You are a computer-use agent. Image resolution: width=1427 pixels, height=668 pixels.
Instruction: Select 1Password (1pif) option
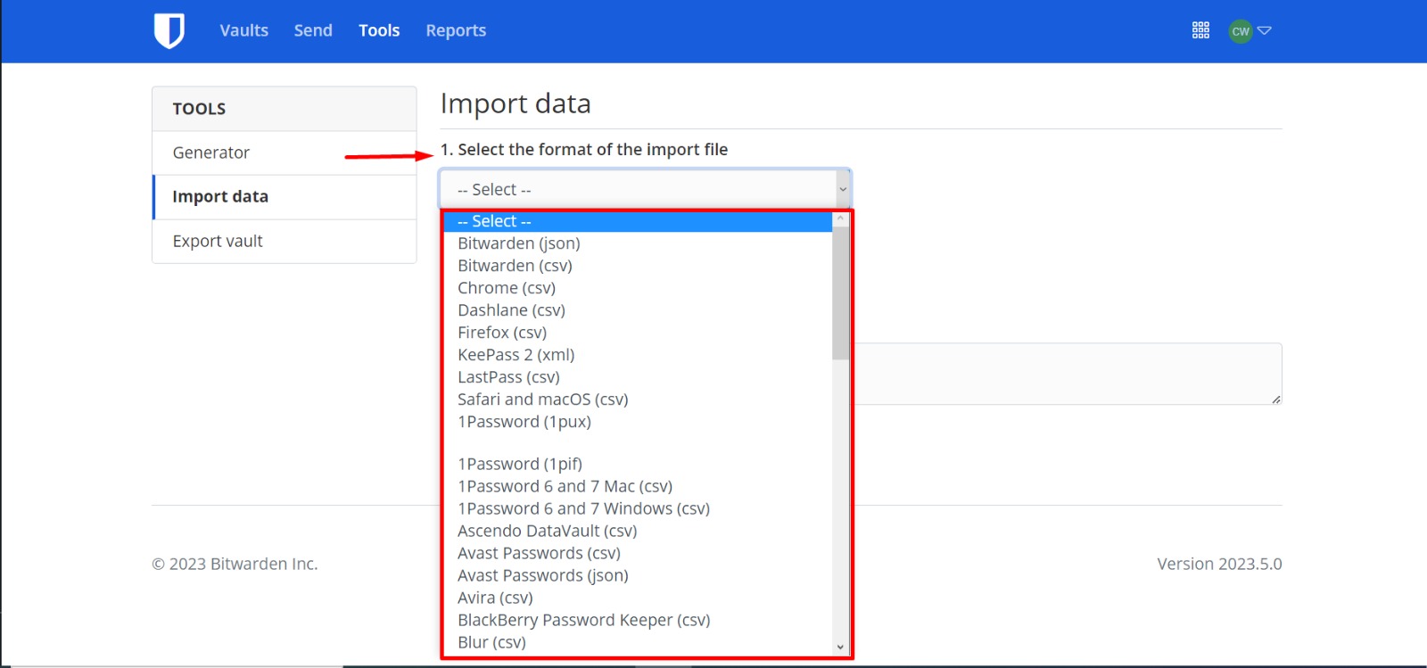(x=638, y=464)
